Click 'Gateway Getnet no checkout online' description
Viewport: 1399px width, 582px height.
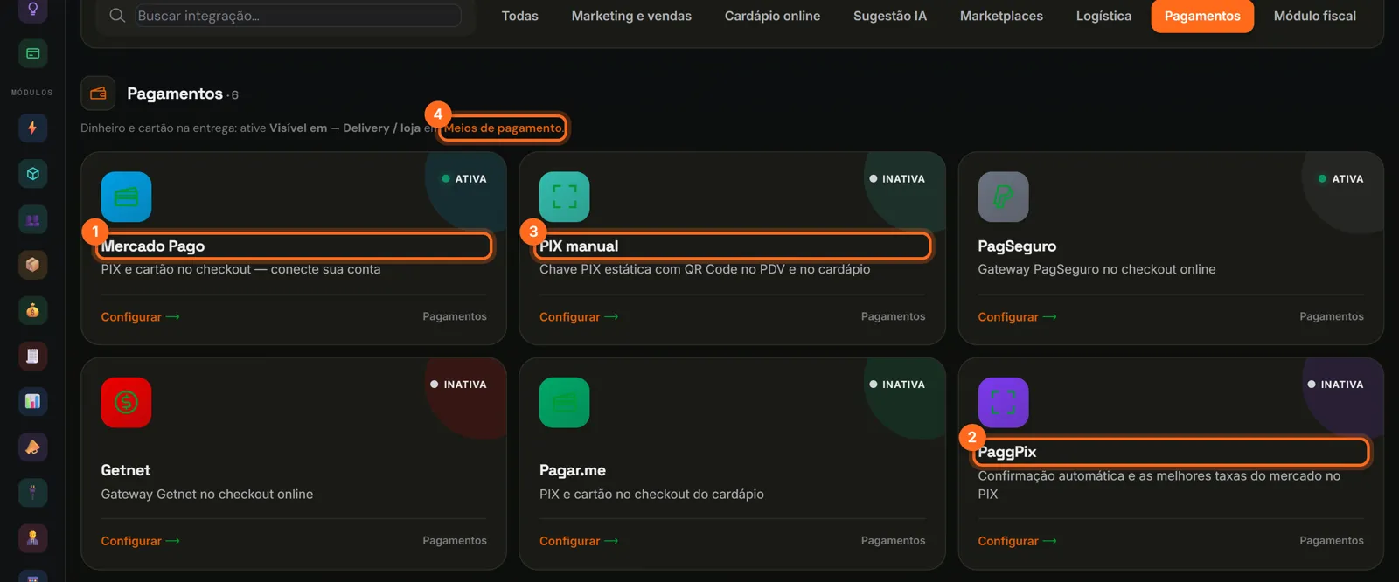point(207,494)
